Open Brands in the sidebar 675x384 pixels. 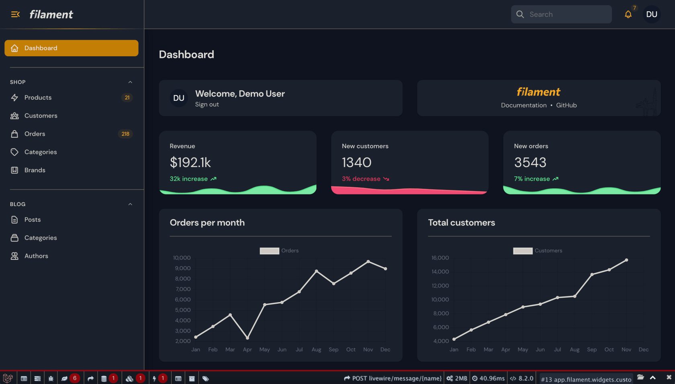tap(72, 170)
